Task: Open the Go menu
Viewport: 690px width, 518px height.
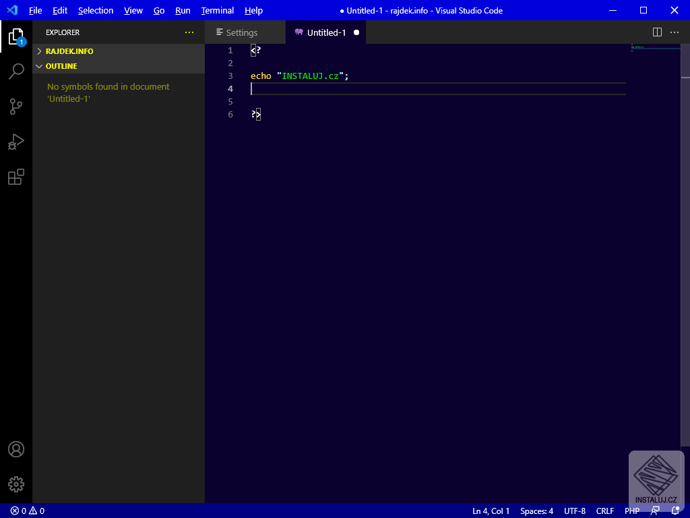Action: tap(159, 10)
